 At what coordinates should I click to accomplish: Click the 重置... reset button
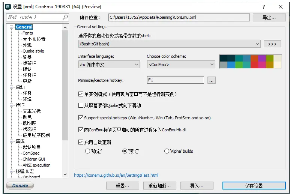pyautogui.click(x=122, y=186)
